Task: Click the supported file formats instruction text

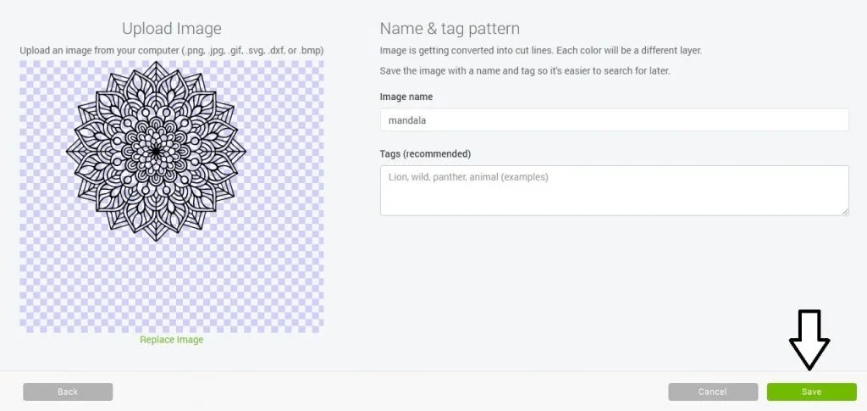Action: tap(171, 50)
